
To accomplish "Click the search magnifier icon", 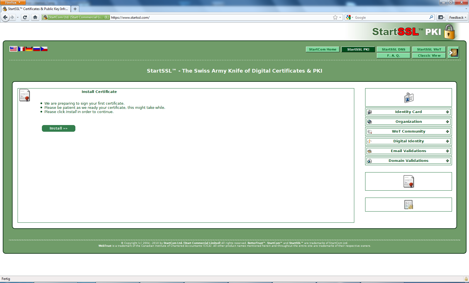I will [x=431, y=17].
